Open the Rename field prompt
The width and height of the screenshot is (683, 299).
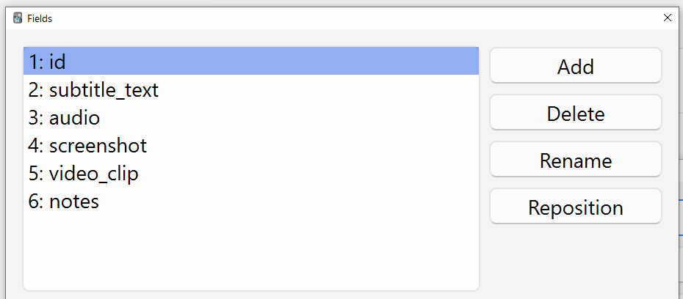575,160
